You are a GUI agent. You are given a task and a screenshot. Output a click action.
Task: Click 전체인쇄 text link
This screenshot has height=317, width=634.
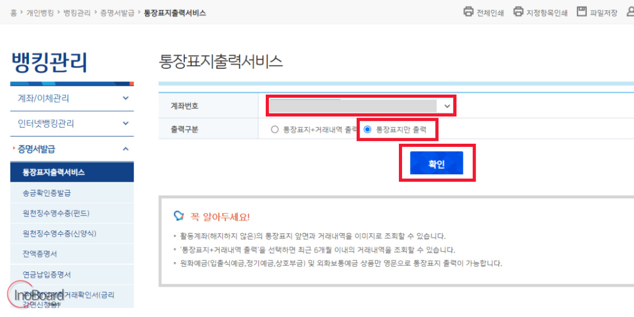(x=490, y=13)
